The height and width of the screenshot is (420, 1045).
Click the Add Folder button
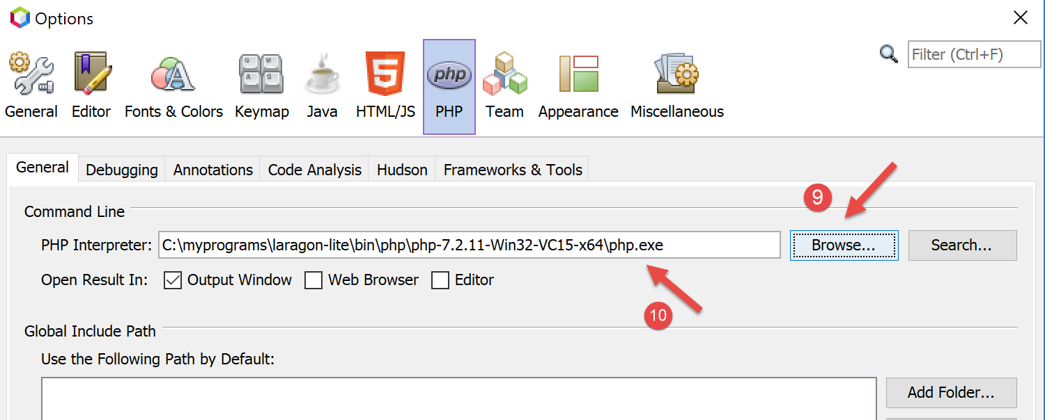(951, 393)
